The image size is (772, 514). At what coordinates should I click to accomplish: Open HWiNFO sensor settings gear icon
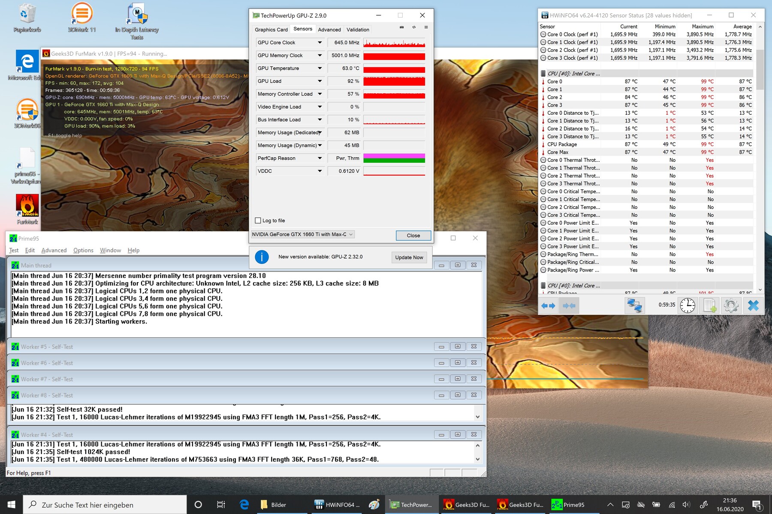(731, 305)
